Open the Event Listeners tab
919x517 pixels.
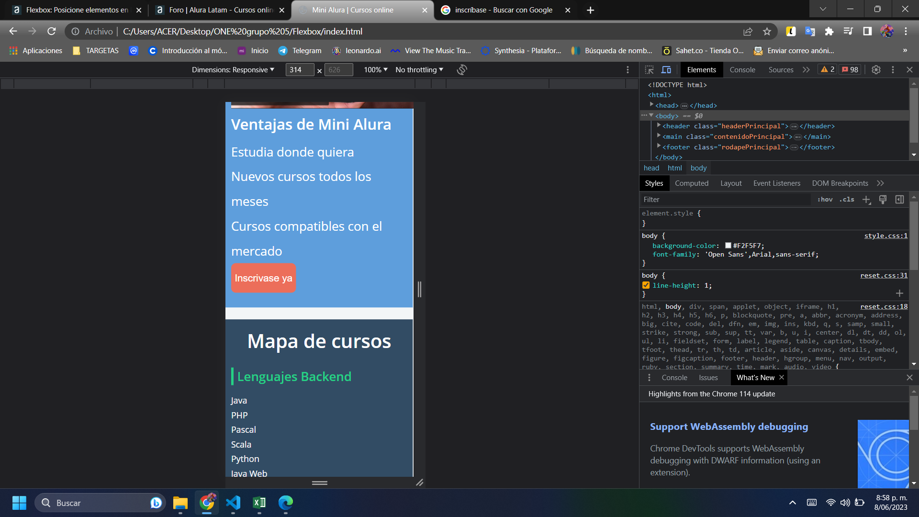click(776, 183)
